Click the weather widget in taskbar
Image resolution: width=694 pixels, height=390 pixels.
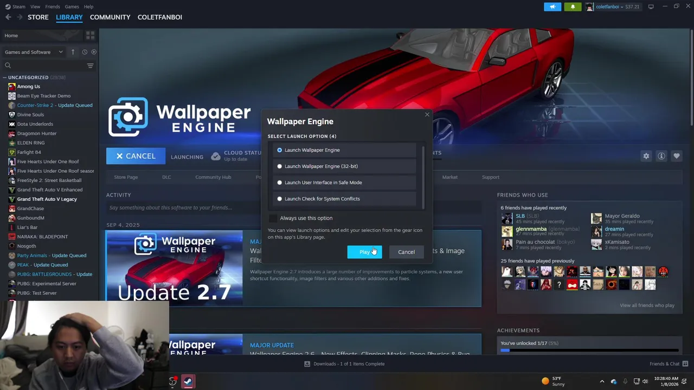[x=553, y=381]
